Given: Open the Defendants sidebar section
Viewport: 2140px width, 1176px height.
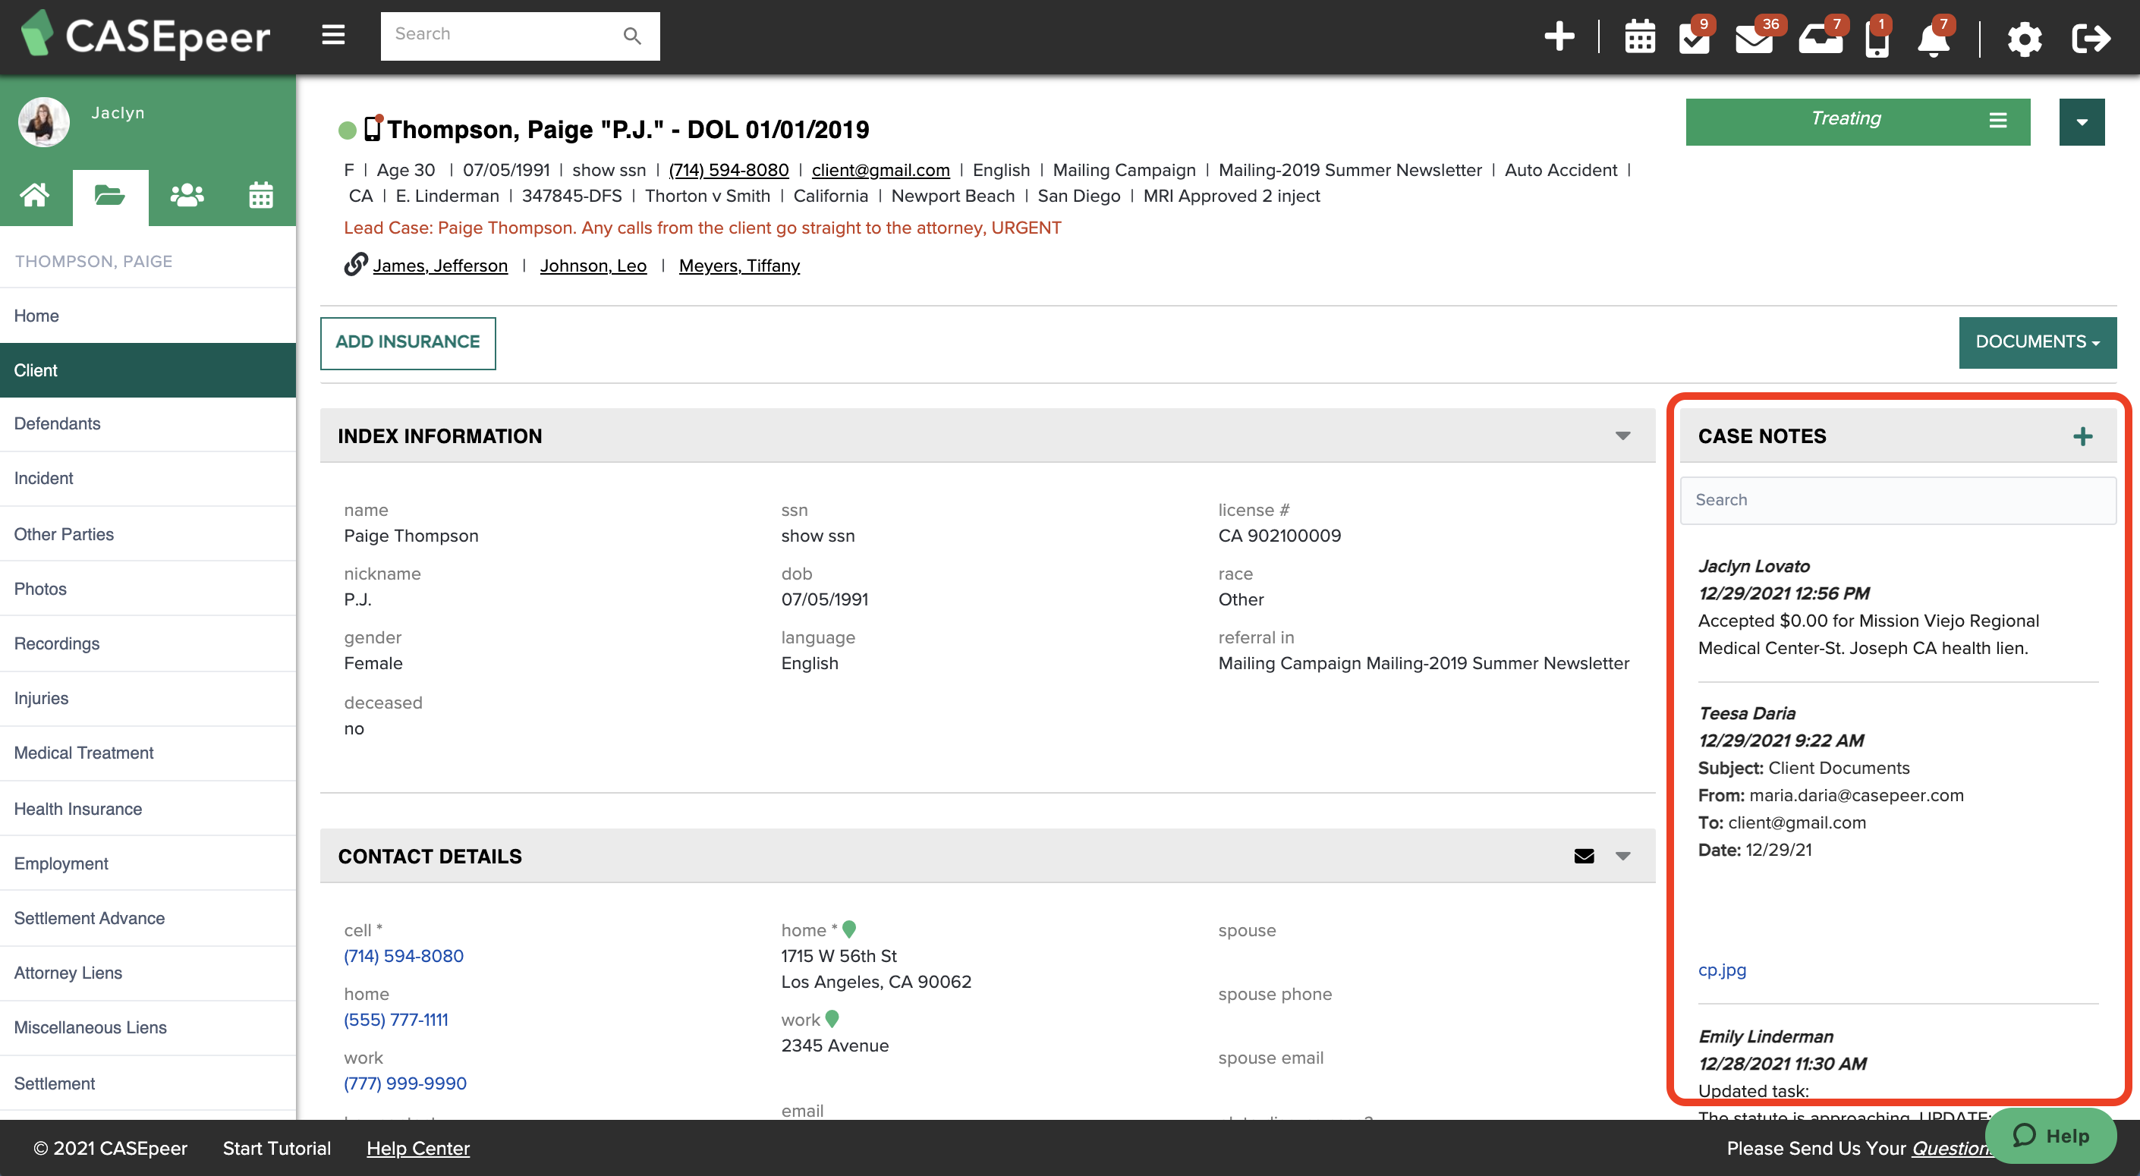Looking at the screenshot, I should coord(56,423).
